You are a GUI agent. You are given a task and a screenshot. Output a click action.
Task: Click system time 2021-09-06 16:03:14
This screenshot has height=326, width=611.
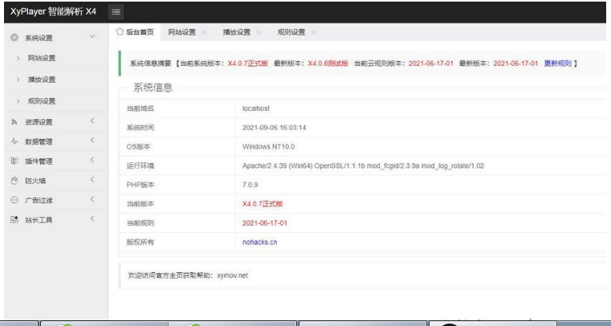[x=274, y=128]
